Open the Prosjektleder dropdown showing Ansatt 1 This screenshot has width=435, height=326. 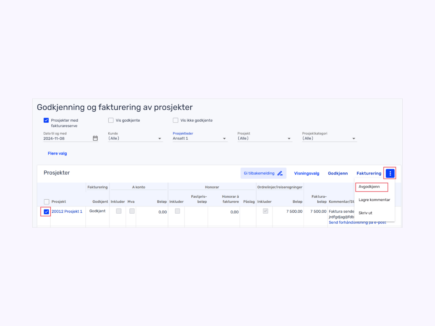200,139
